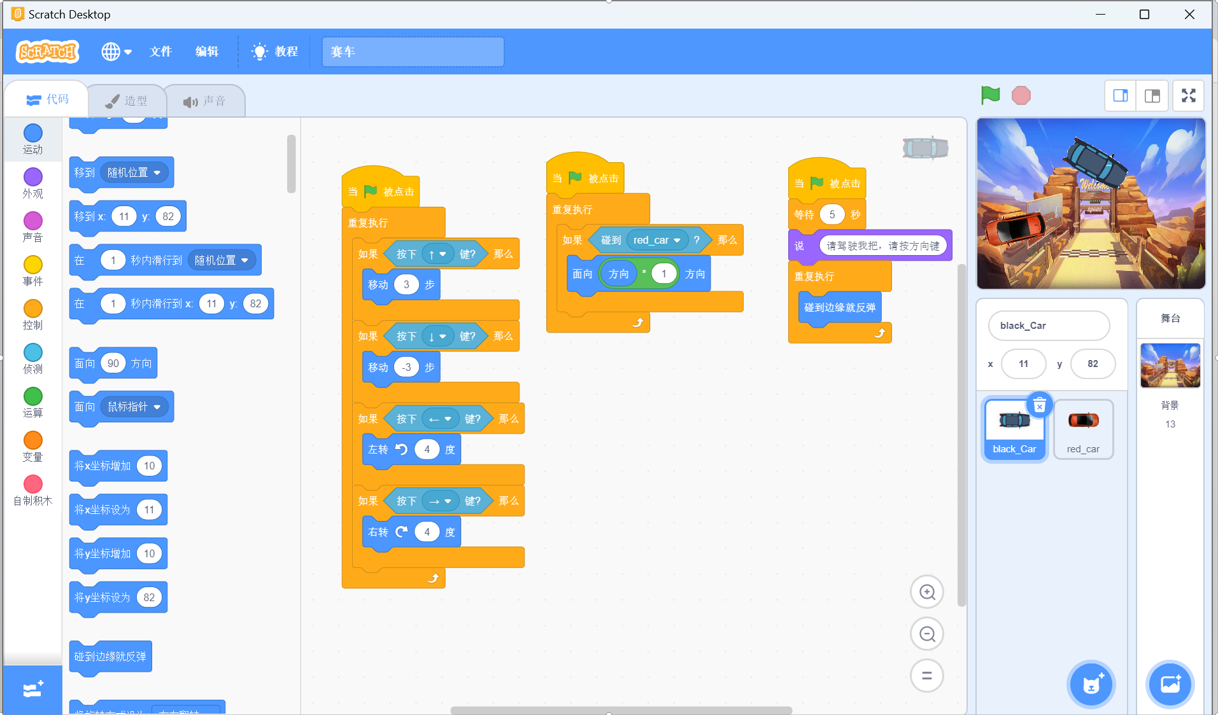Enter full screen stage mode
Screen dimensions: 1218x715
(x=1189, y=95)
